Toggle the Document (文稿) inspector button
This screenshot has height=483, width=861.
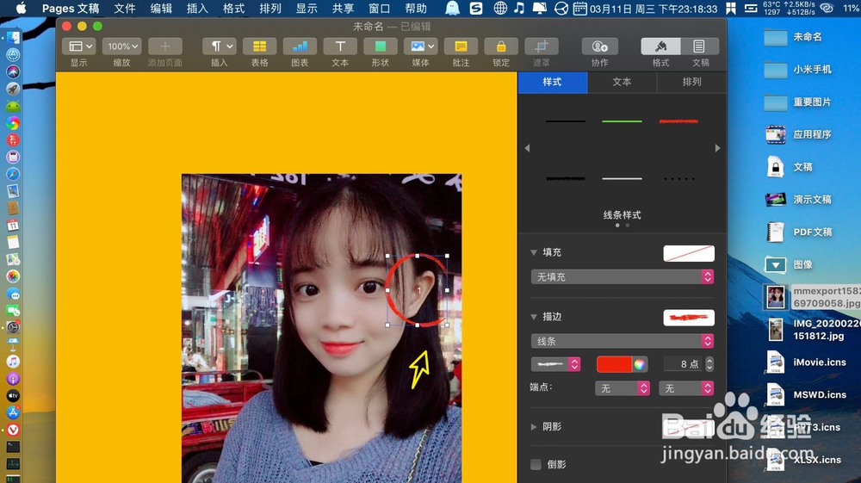click(x=699, y=46)
